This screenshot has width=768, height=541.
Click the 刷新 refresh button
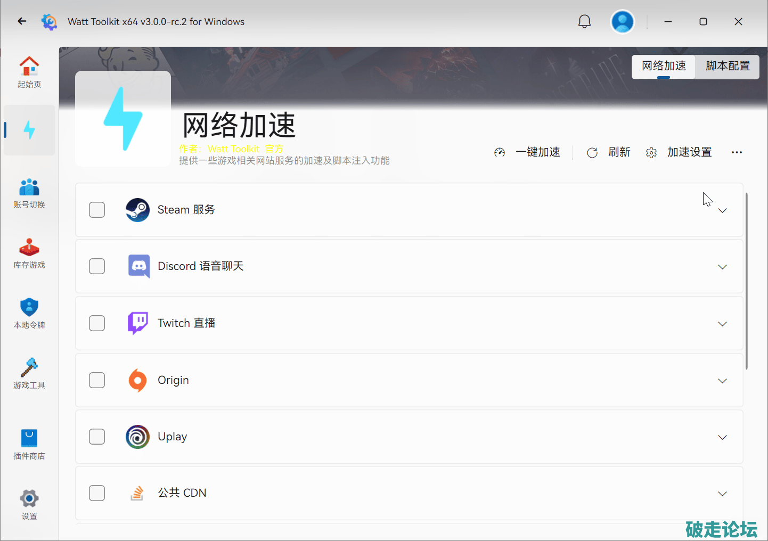[x=609, y=152]
